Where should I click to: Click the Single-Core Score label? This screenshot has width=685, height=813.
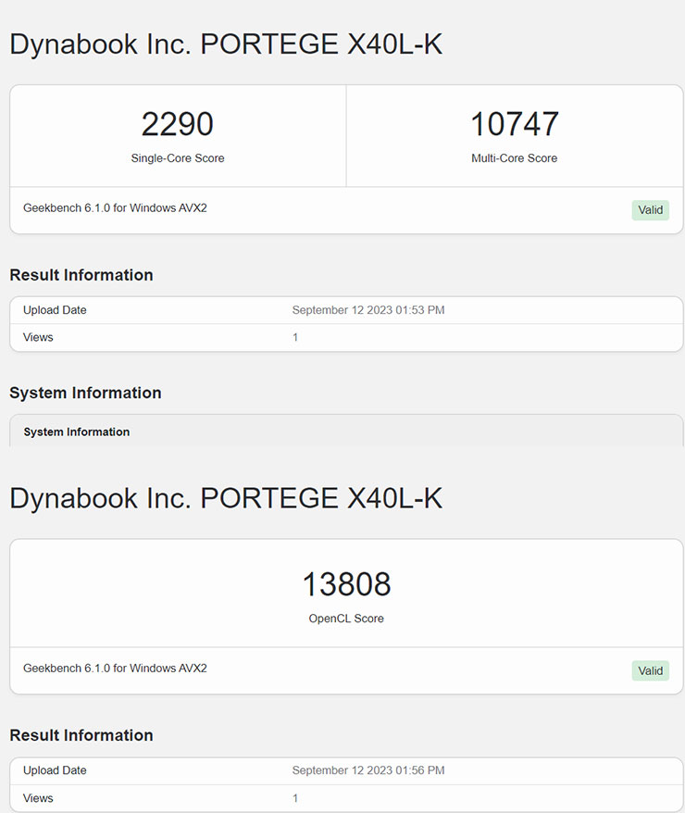point(178,158)
